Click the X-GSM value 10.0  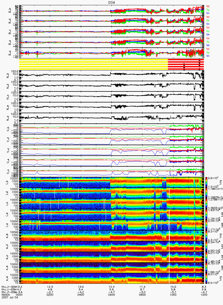173,287
